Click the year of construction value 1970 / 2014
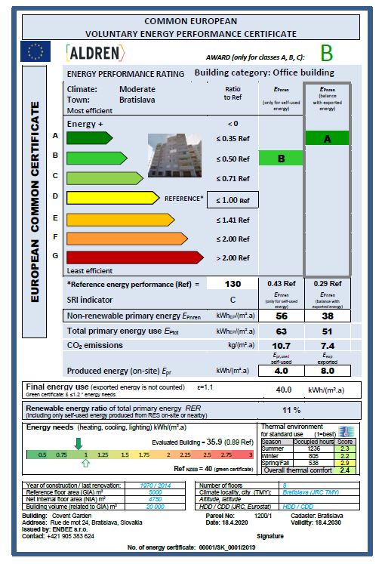 [x=156, y=485]
